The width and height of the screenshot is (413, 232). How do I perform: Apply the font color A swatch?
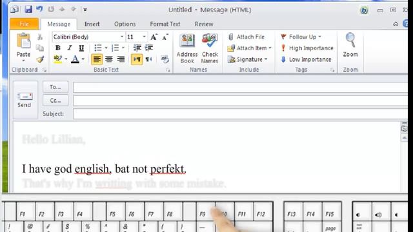coord(75,59)
